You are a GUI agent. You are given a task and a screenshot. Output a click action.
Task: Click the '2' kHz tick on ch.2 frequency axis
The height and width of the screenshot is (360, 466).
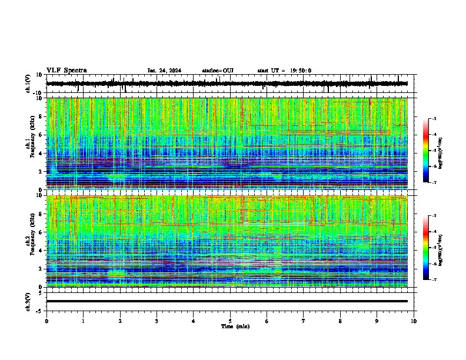coord(41,269)
